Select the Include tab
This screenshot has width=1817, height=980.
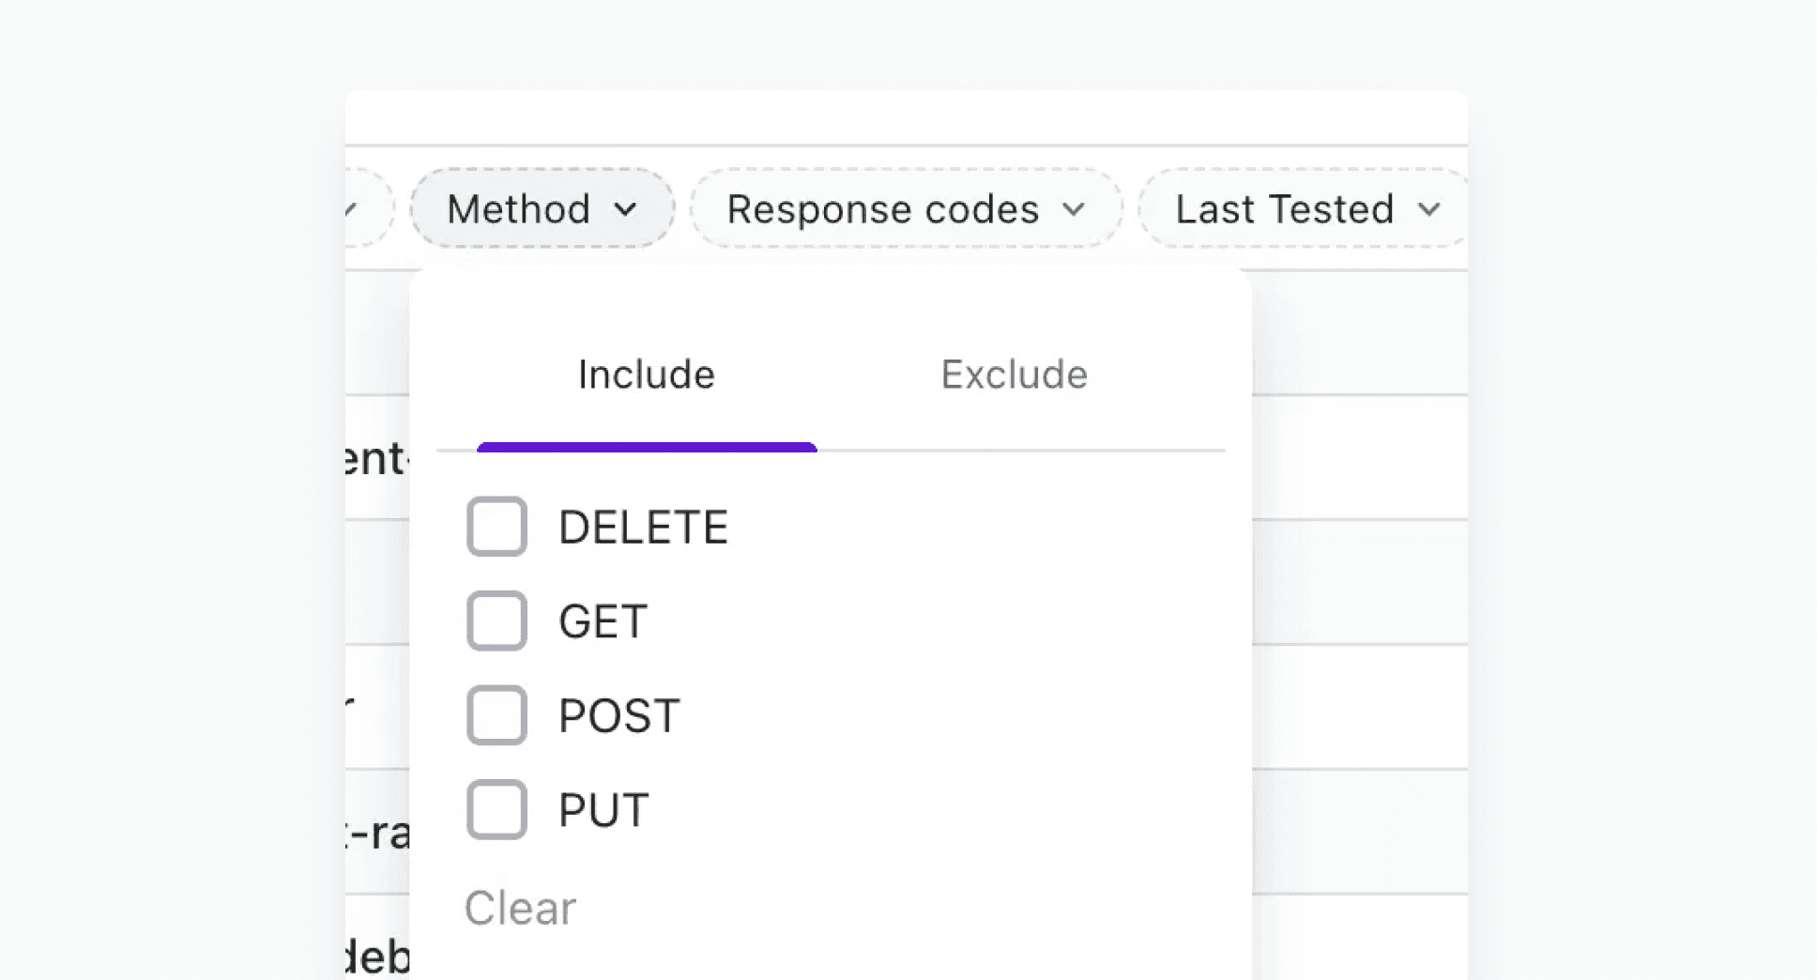click(646, 374)
